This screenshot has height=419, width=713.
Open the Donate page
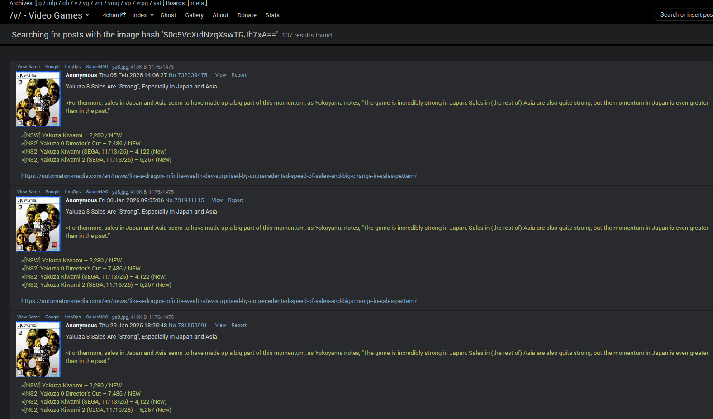click(x=247, y=15)
